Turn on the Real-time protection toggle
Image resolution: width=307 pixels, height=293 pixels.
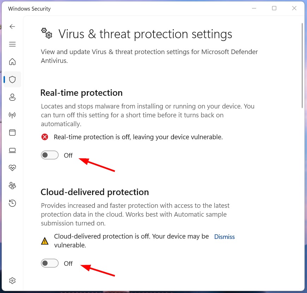tap(50, 155)
